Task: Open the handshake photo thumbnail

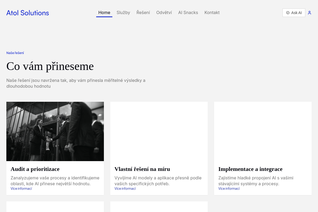Action: point(55,131)
